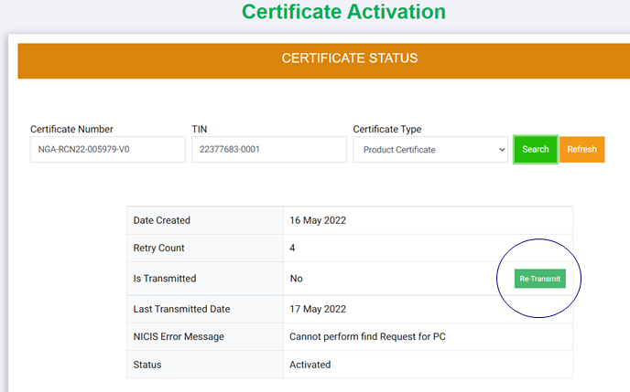Select the Is Transmitted value 'No'
Viewport: 630px width, 392px height.
(x=296, y=279)
